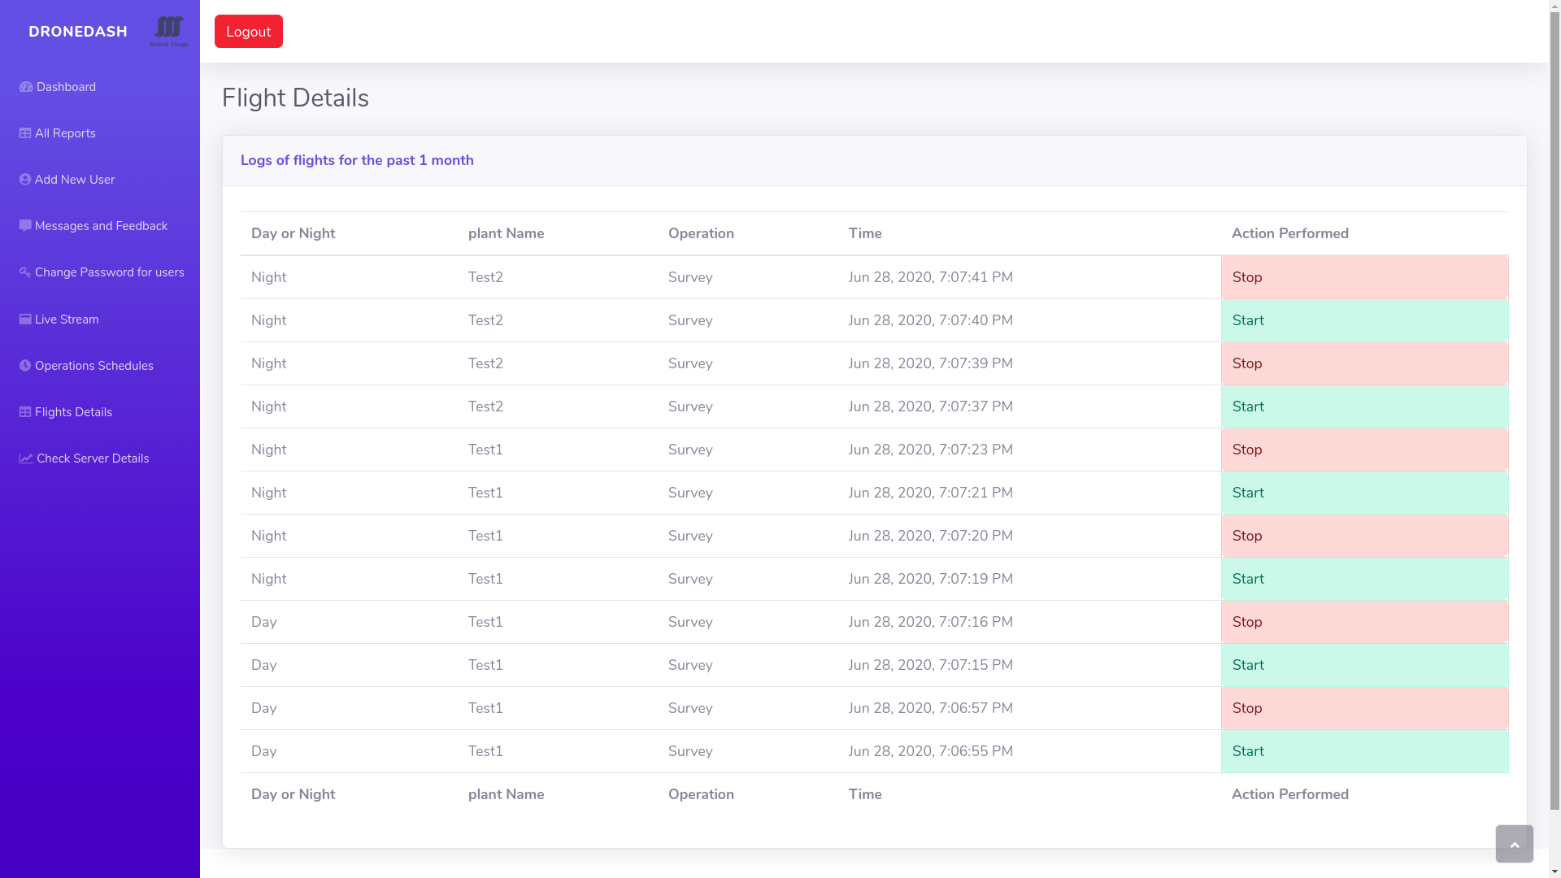
Task: Click the top Action Performed column header
Action: coord(1289,233)
